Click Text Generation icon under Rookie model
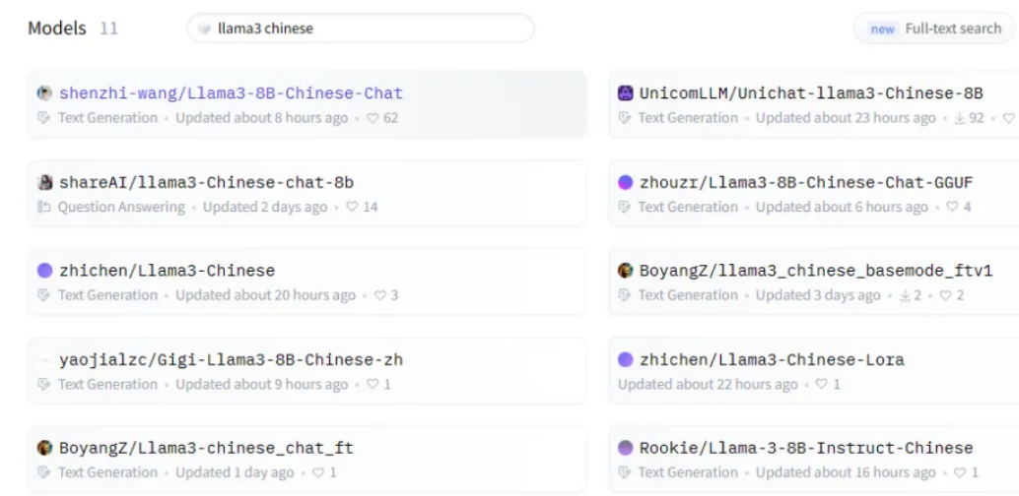The width and height of the screenshot is (1019, 496). pos(625,472)
